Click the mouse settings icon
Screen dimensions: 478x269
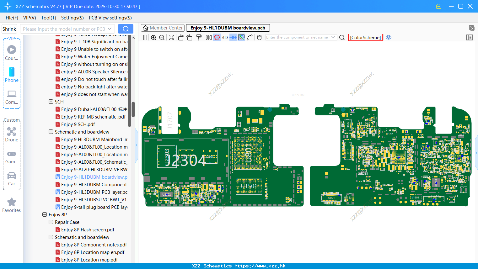tap(259, 38)
